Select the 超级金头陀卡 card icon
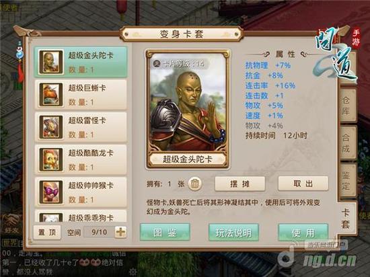The image size is (370, 277). click(x=51, y=63)
